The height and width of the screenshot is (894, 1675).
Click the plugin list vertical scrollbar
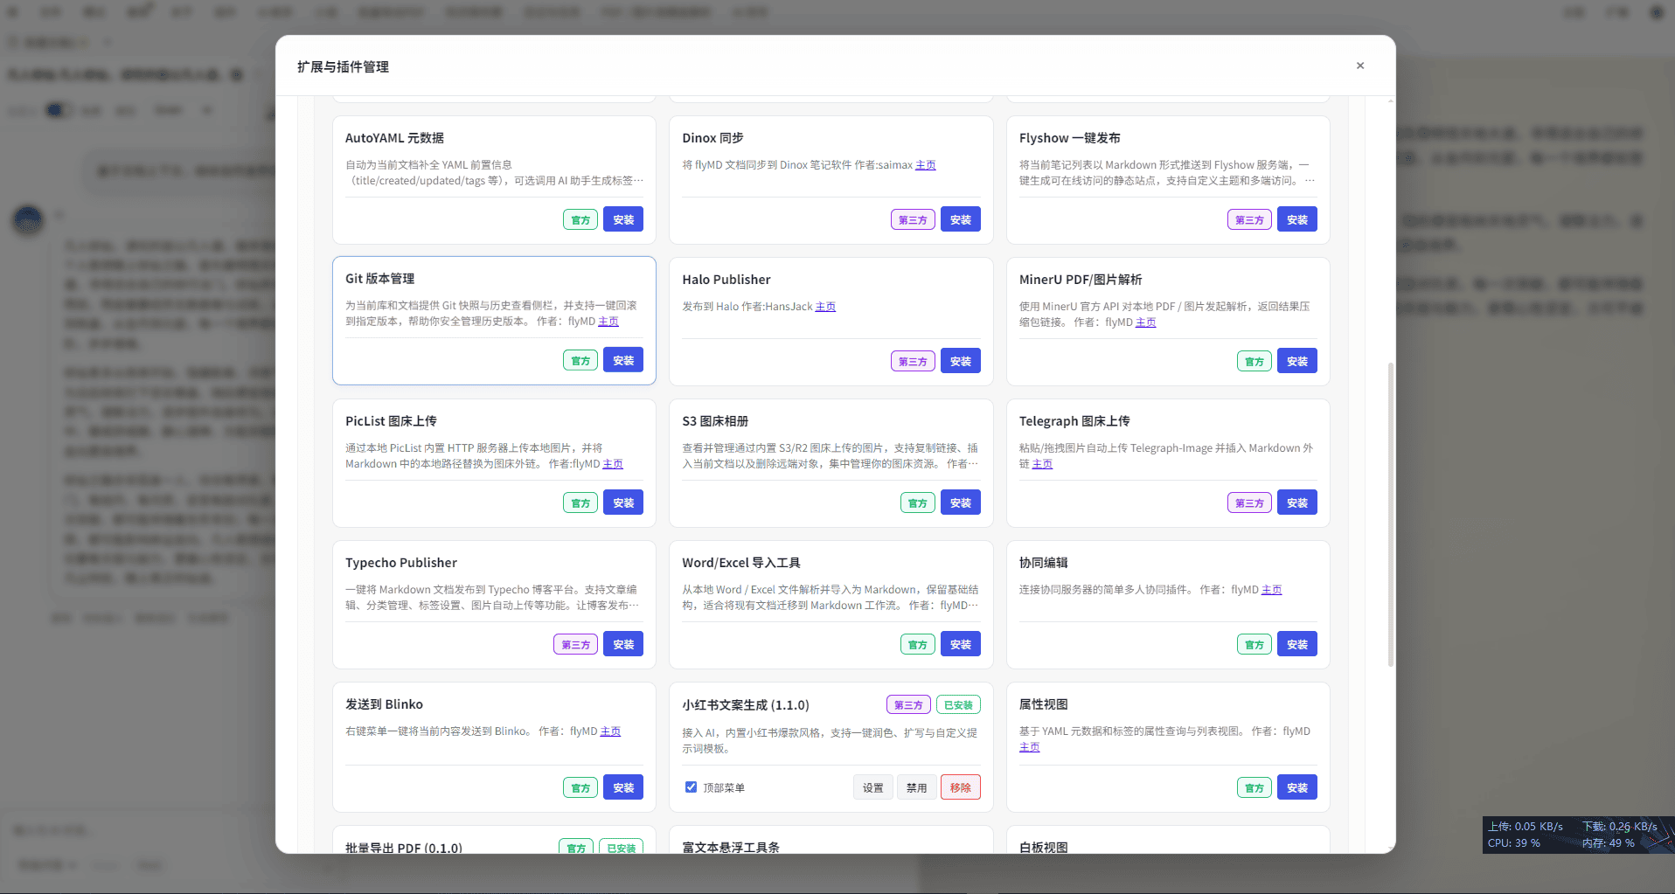tap(1390, 514)
